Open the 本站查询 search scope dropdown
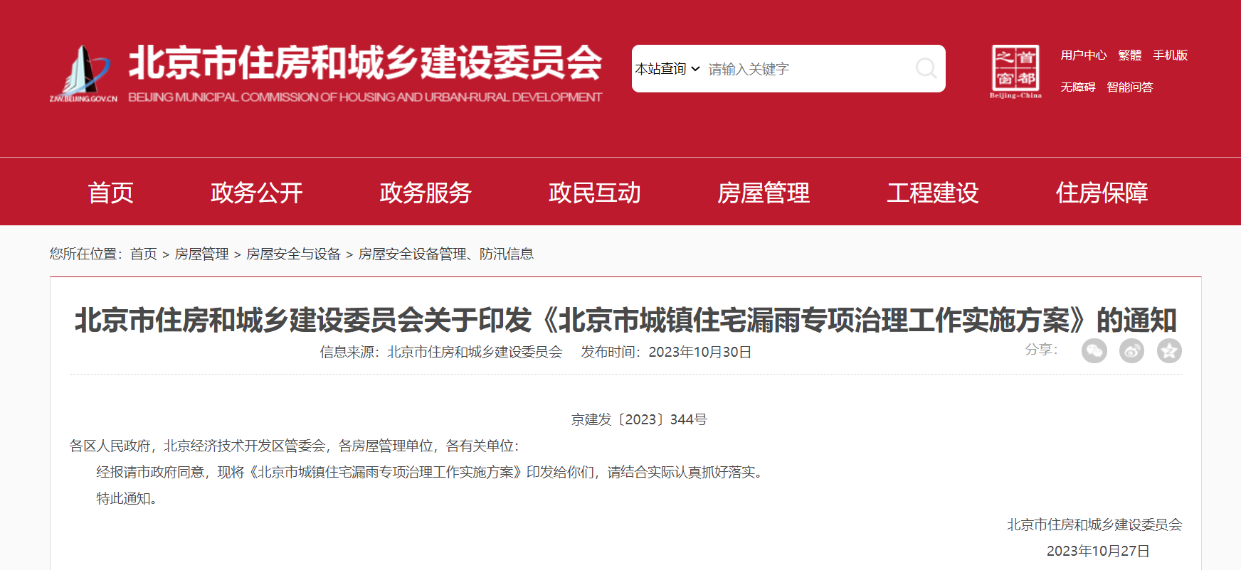 click(x=667, y=69)
